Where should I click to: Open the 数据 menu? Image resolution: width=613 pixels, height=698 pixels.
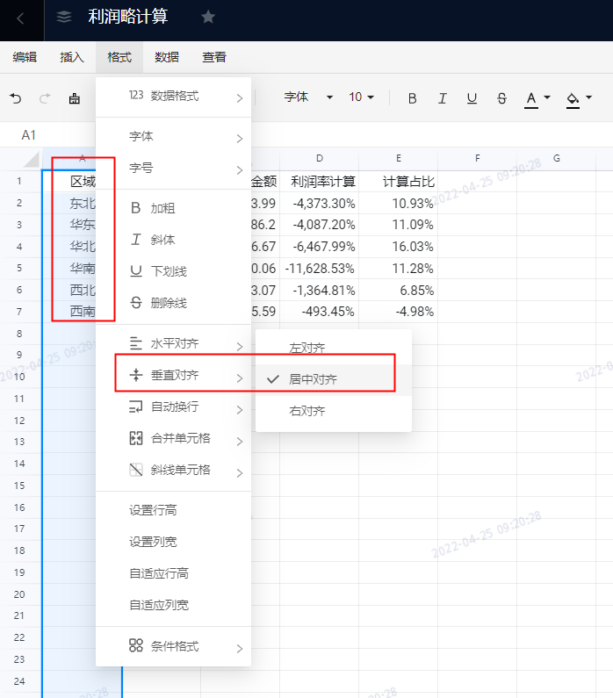[167, 57]
